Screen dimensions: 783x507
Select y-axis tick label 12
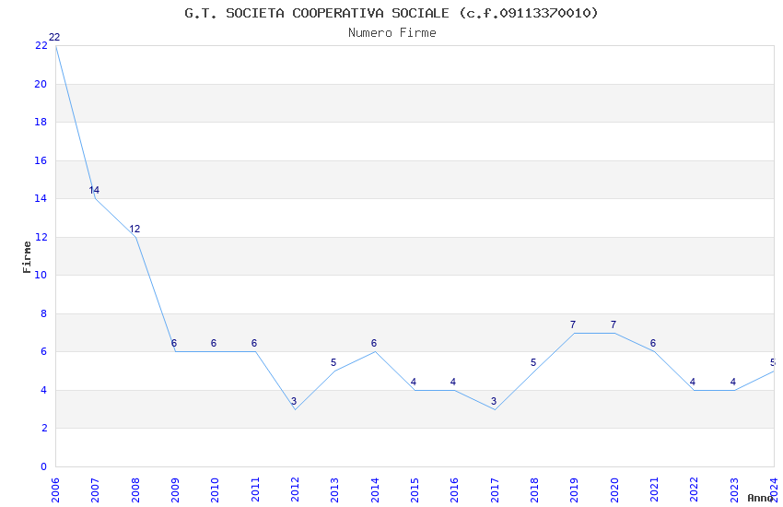tap(41, 237)
